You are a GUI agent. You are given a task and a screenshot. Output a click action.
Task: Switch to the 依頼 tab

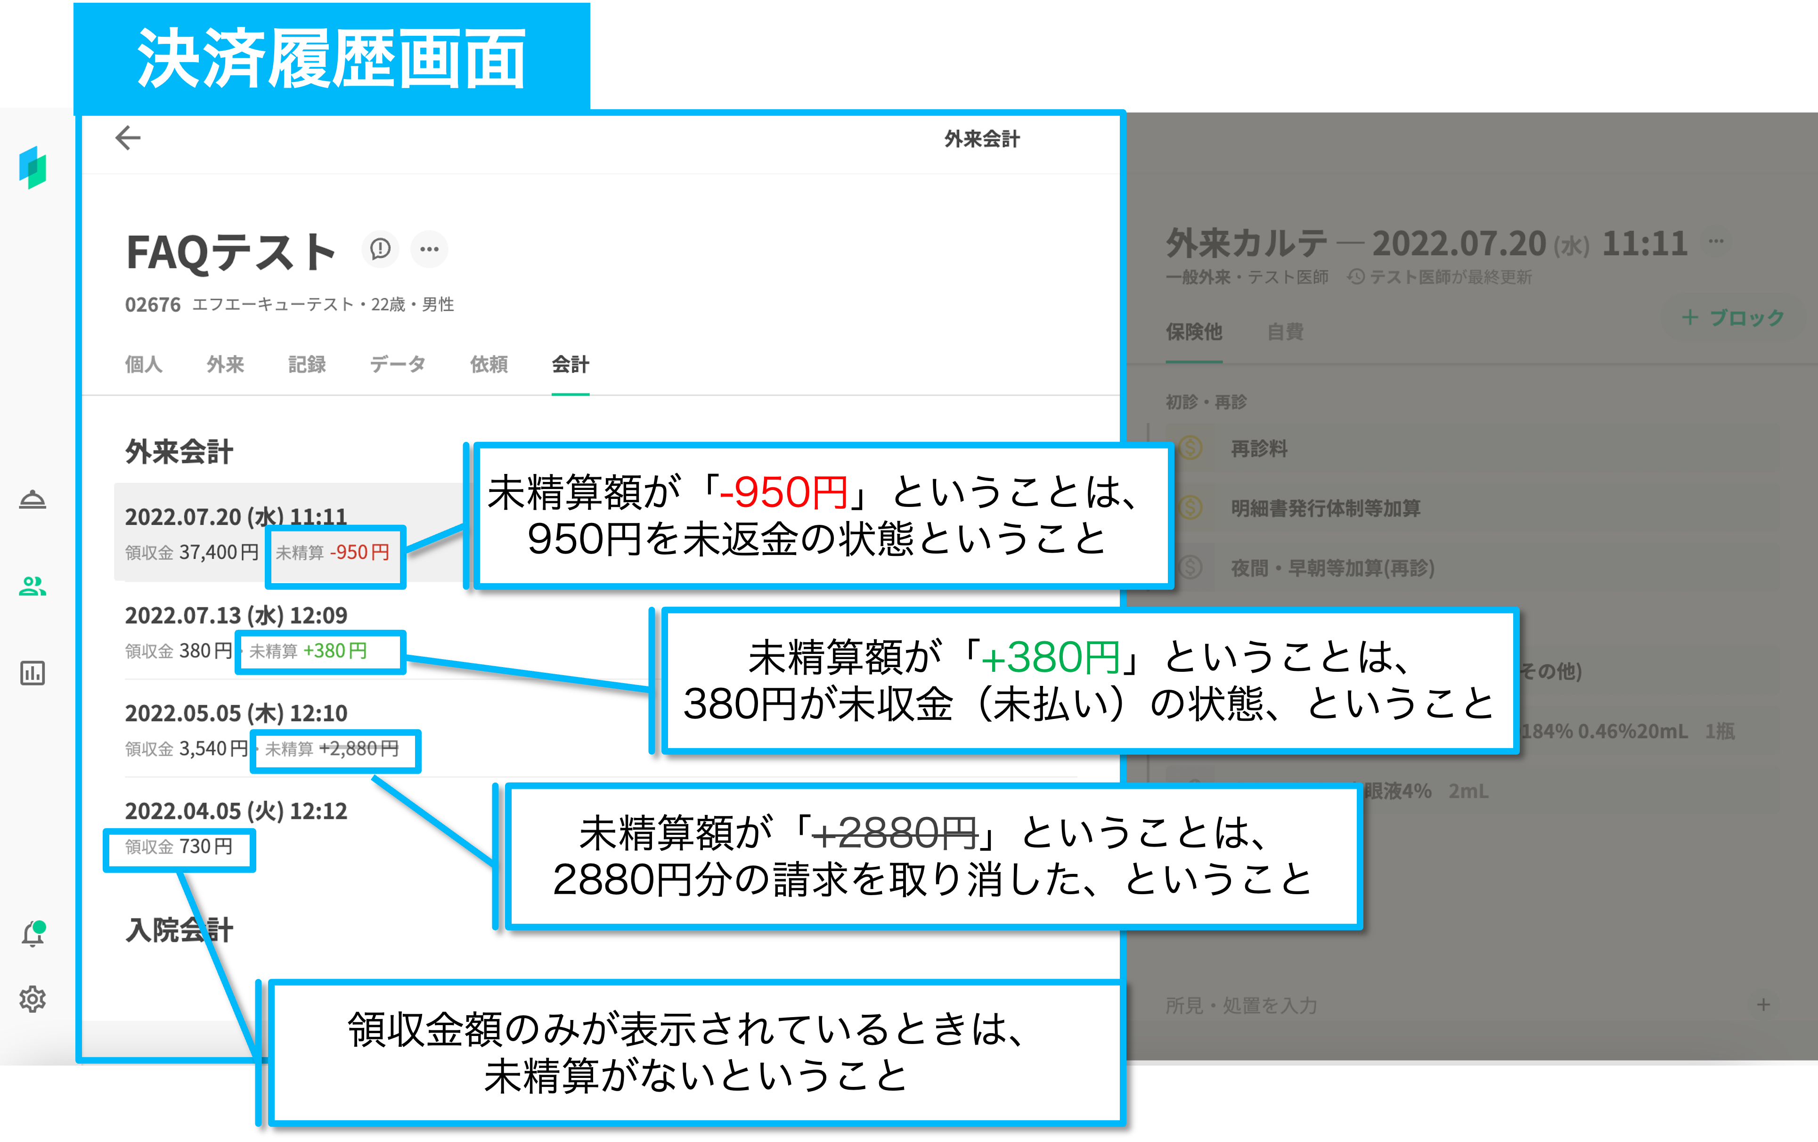click(x=489, y=365)
